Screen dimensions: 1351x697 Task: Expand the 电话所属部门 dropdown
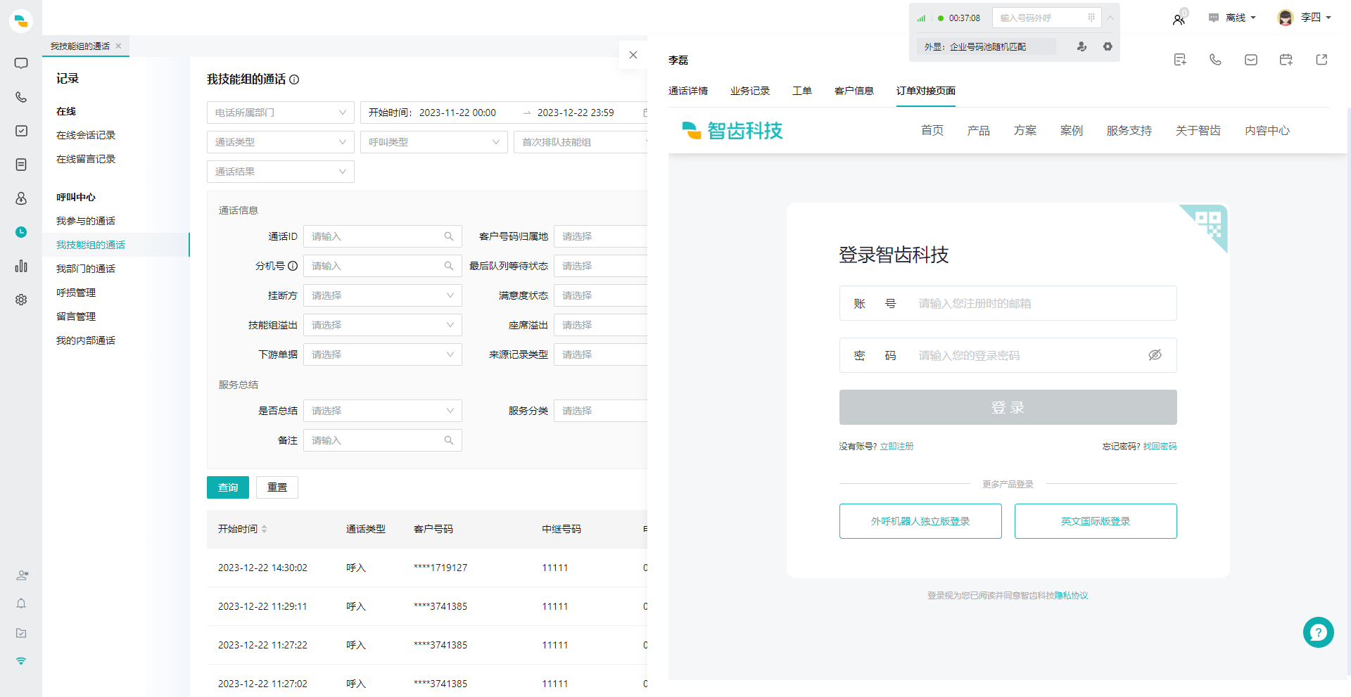click(x=281, y=113)
